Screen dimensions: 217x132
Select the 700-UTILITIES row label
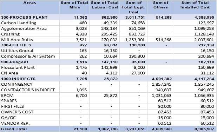[x=16, y=45]
